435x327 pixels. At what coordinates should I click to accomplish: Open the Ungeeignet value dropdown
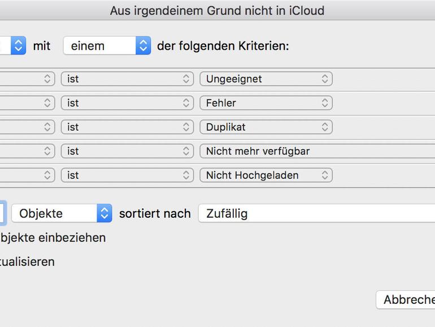click(266, 79)
